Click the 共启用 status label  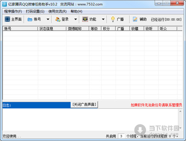click(111, 136)
